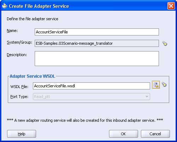Click the WSDL File label
This screenshot has height=142, width=177.
click(19, 87)
